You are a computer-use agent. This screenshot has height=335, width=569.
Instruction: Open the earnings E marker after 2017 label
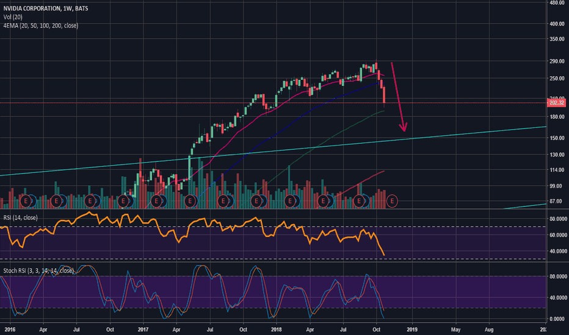[156, 200]
